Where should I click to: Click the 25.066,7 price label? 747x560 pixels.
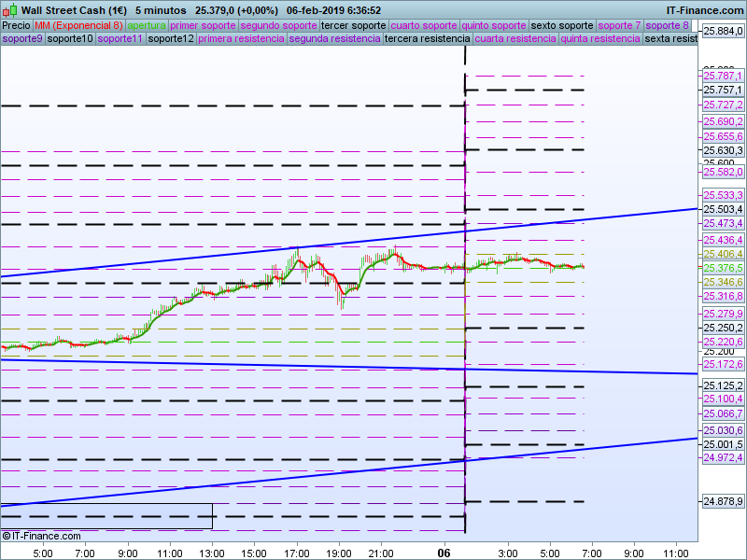pyautogui.click(x=723, y=413)
